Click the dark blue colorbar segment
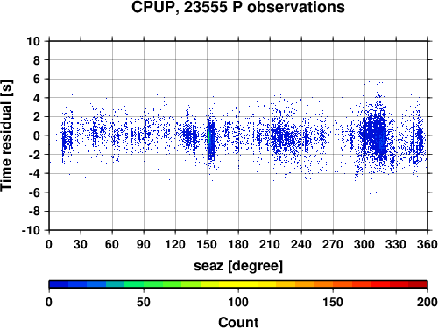The width and height of the screenshot is (438, 328). point(59,284)
